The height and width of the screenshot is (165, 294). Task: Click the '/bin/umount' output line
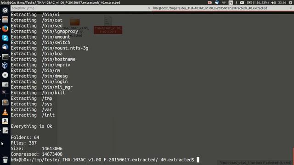40,37
